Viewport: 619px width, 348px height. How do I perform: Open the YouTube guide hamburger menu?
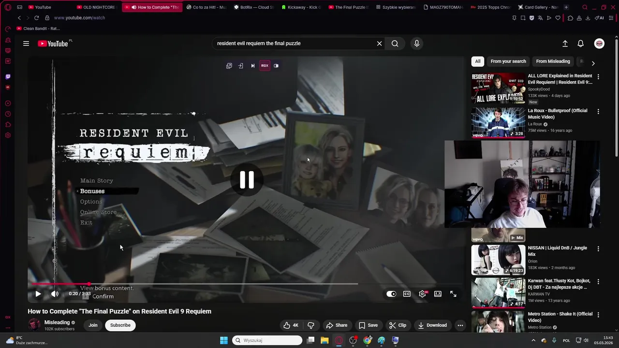26,43
